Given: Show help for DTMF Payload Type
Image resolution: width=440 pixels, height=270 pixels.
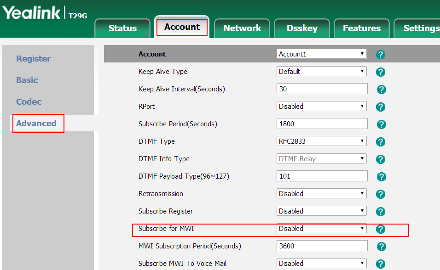Looking at the screenshot, I should pos(381,177).
